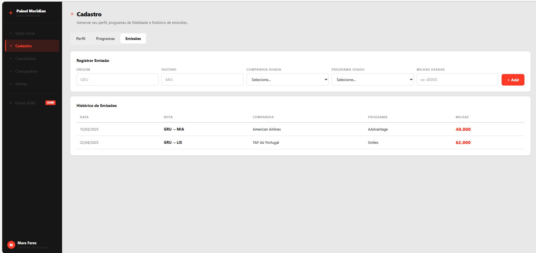Screen dimensions: 536x253
Task: Focus the Destino input field
Action: click(x=203, y=80)
